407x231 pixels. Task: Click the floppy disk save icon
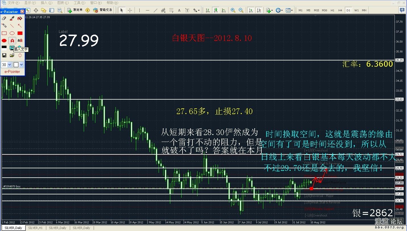[4, 55]
